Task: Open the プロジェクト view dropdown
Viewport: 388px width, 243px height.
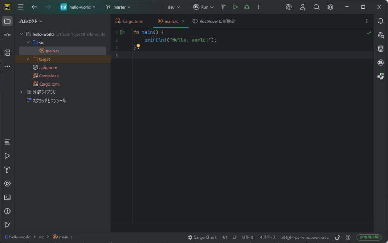Action: 31,21
